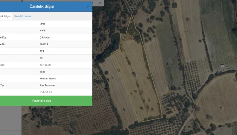Click the white building on the map
This screenshot has height=135, width=237.
[x=222, y=66]
